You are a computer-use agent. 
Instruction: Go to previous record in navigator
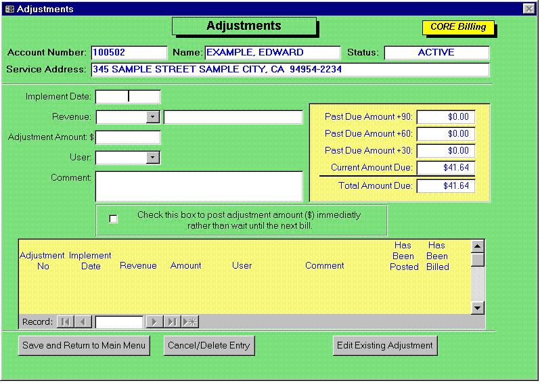83,321
